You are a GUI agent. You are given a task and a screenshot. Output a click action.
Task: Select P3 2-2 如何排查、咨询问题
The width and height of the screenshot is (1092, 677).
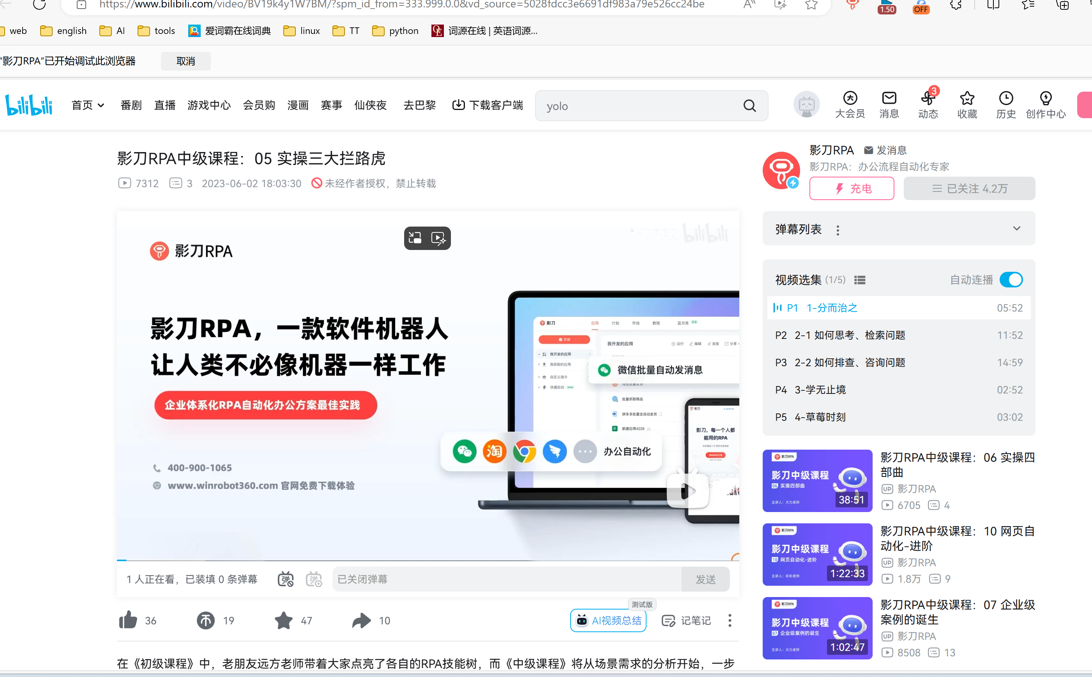coord(899,363)
